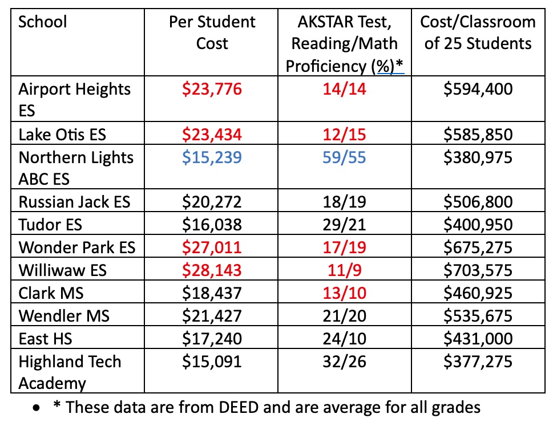557x422 pixels.
Task: Select the $377,275 Highland Tech classroom cost
Action: click(478, 362)
